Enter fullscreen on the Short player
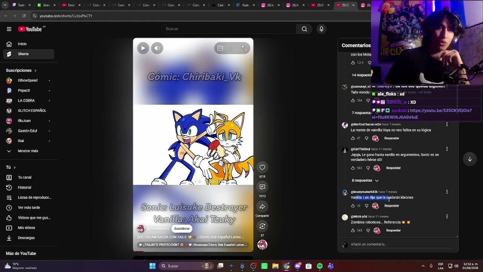This screenshot has height=272, width=483. click(x=244, y=48)
